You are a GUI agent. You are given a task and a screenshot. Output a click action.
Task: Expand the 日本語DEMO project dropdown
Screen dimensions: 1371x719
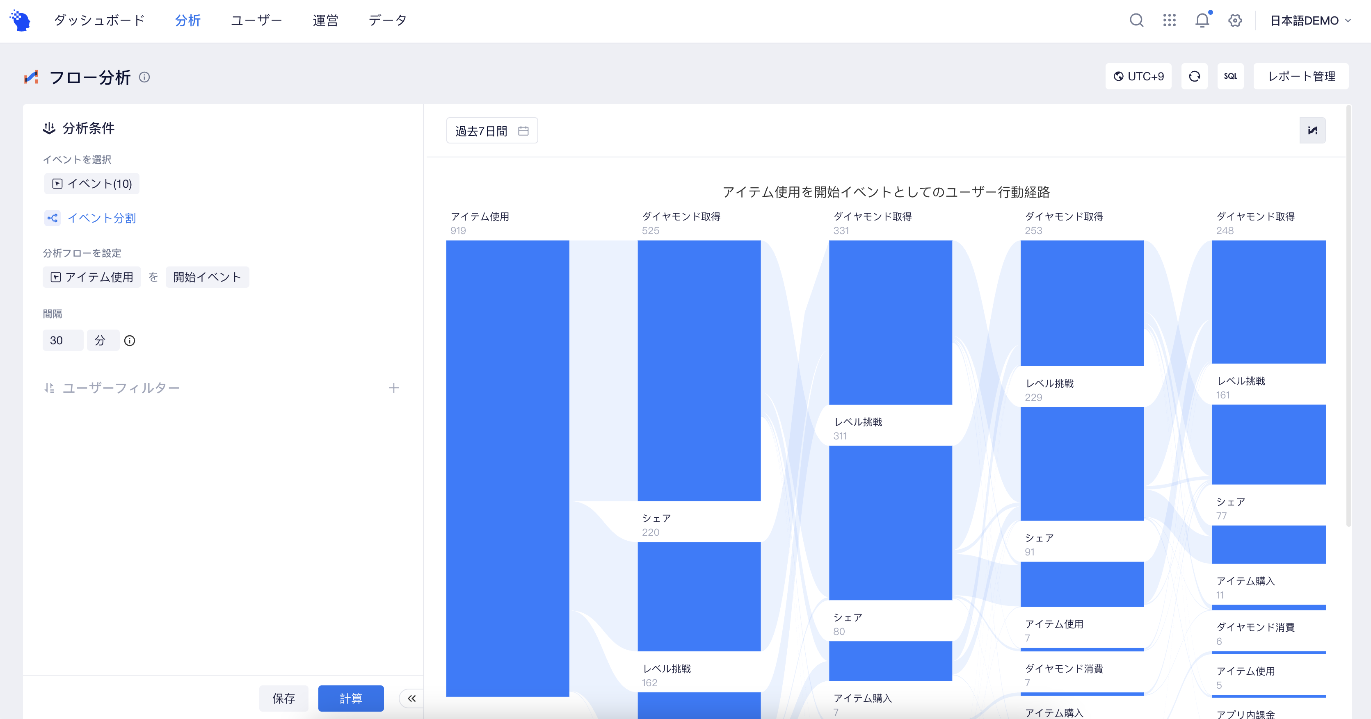pyautogui.click(x=1310, y=21)
